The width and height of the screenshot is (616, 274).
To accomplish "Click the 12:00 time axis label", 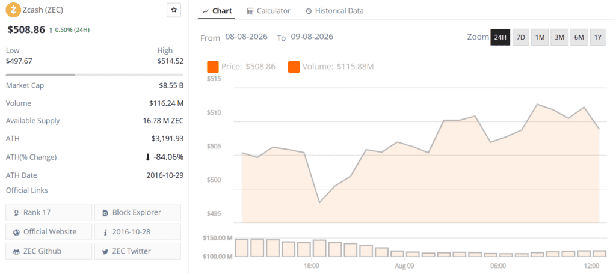I will click(x=592, y=266).
